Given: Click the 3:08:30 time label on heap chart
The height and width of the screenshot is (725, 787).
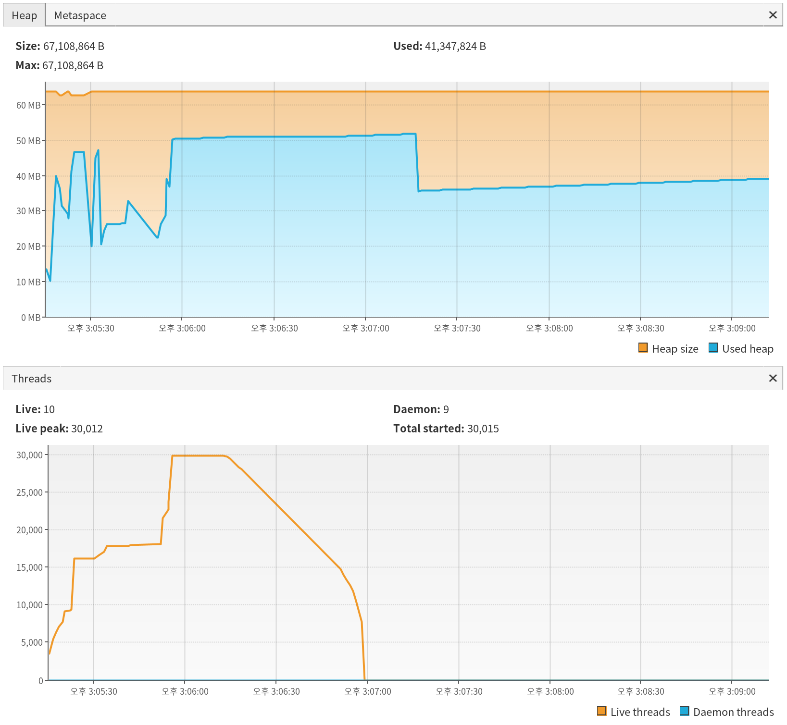Looking at the screenshot, I should 641,328.
